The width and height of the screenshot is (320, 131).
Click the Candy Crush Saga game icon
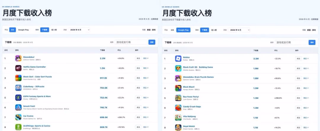pos(178,108)
